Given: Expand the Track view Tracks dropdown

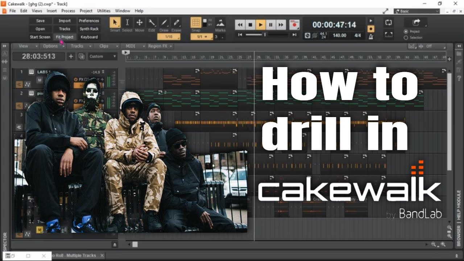Looking at the screenshot, I should [79, 46].
